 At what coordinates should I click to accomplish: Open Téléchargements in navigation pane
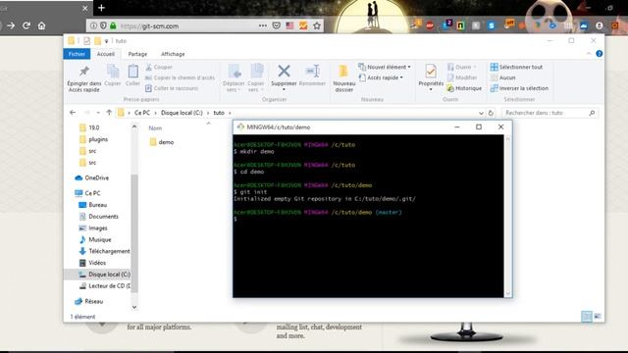105,251
